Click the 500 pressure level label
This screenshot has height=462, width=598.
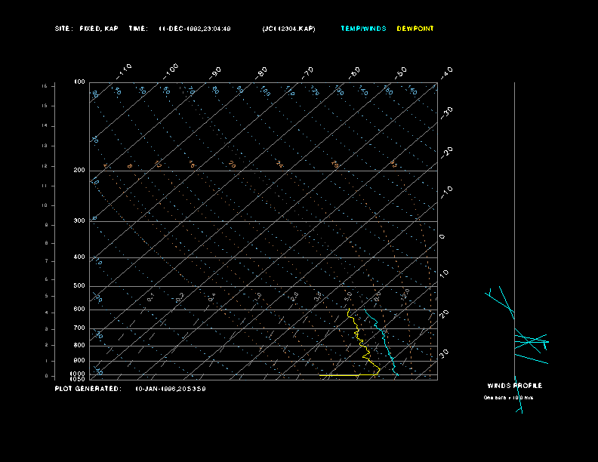pos(79,285)
